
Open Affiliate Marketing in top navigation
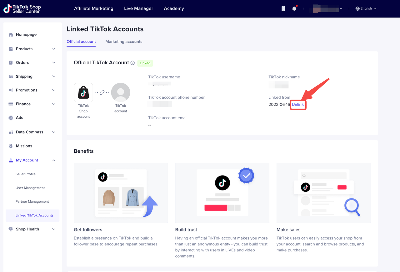point(94,9)
